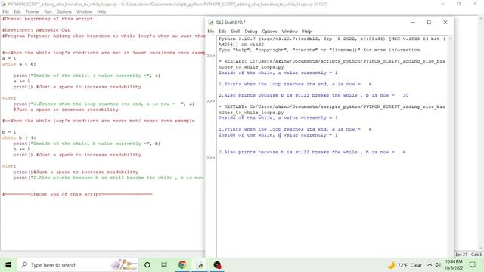Open the Help menu in the editor window
Viewport: 484px width, 272px height.
[x=101, y=11]
